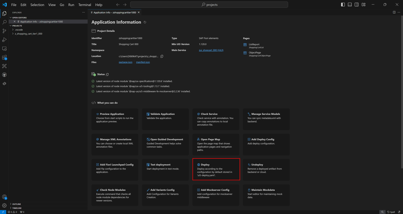The image size is (403, 214).
Task: Open the Edit menu
Action: coord(24,5)
